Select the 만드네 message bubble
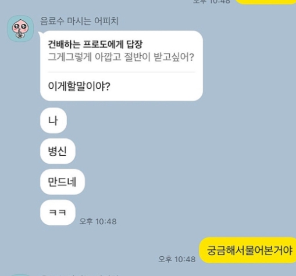Viewport: 296px width, 276px height. click(x=62, y=182)
